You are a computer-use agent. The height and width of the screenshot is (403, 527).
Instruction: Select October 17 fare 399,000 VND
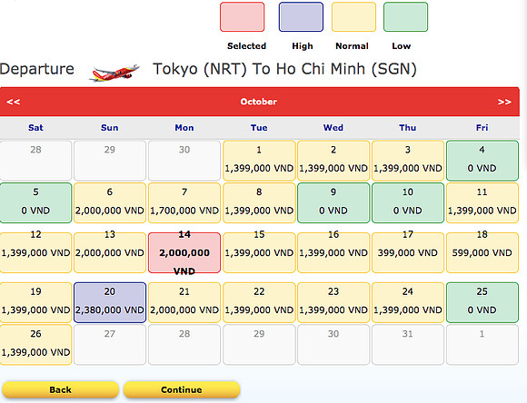coord(408,252)
